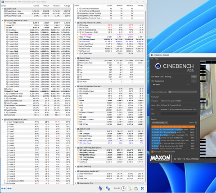
Task: Stop the running Cinebench multi core test
Action: (x=194, y=76)
